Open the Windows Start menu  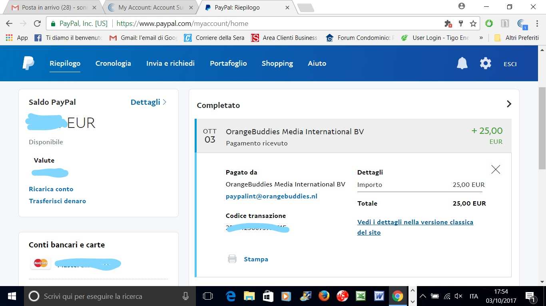click(x=12, y=296)
